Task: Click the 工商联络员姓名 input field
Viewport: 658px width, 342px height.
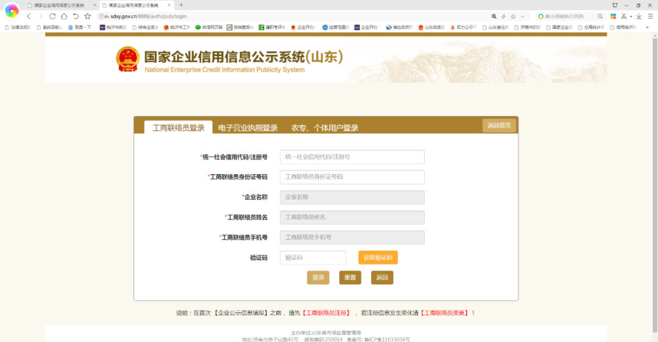Action: [x=352, y=217]
